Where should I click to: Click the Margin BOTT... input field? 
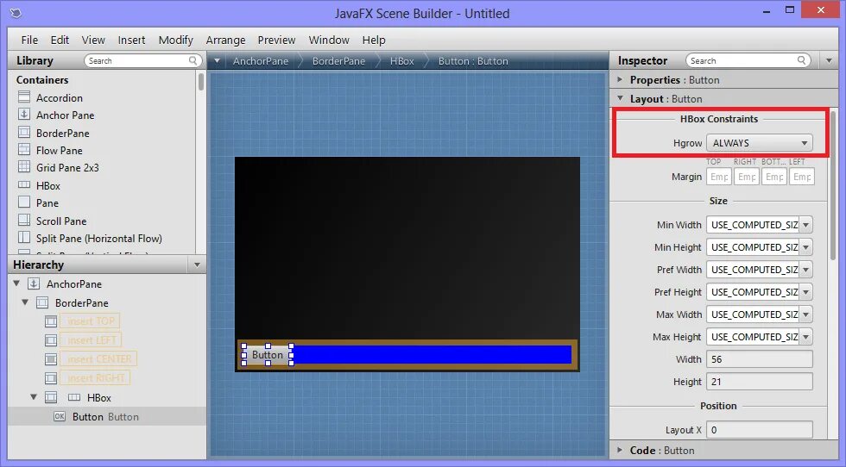774,177
